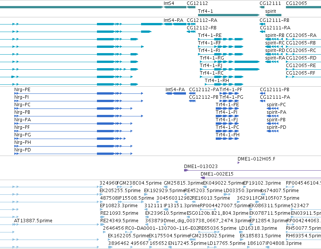
Task: Open protein Nrg-PD
Action: pos(23,150)
